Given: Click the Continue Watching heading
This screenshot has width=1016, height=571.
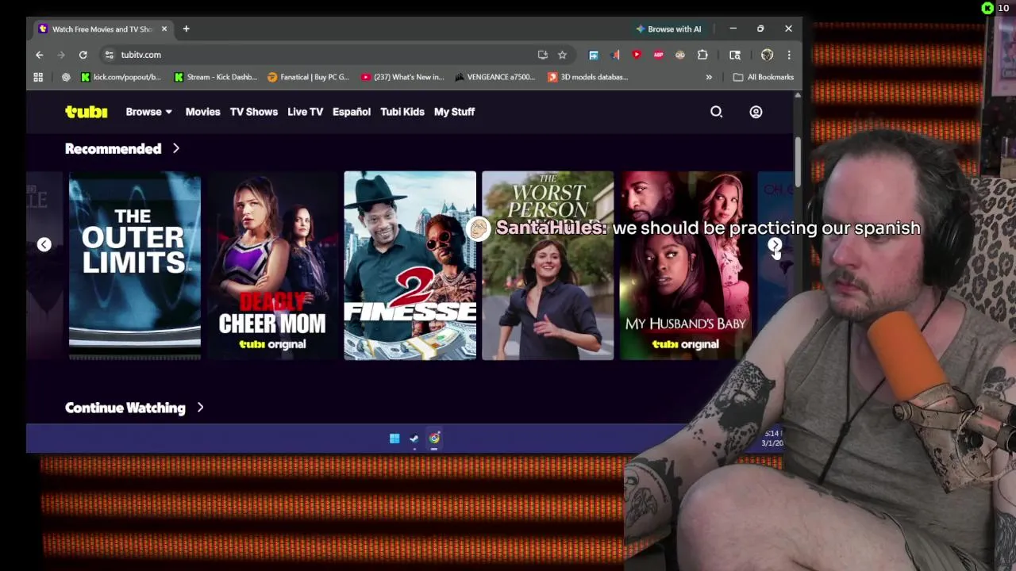Looking at the screenshot, I should [x=125, y=408].
